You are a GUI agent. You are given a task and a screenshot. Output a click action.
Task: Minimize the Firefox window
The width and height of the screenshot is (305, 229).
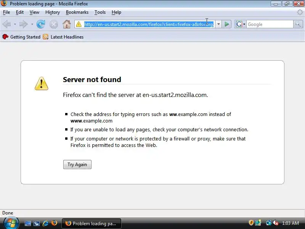coord(276,3)
